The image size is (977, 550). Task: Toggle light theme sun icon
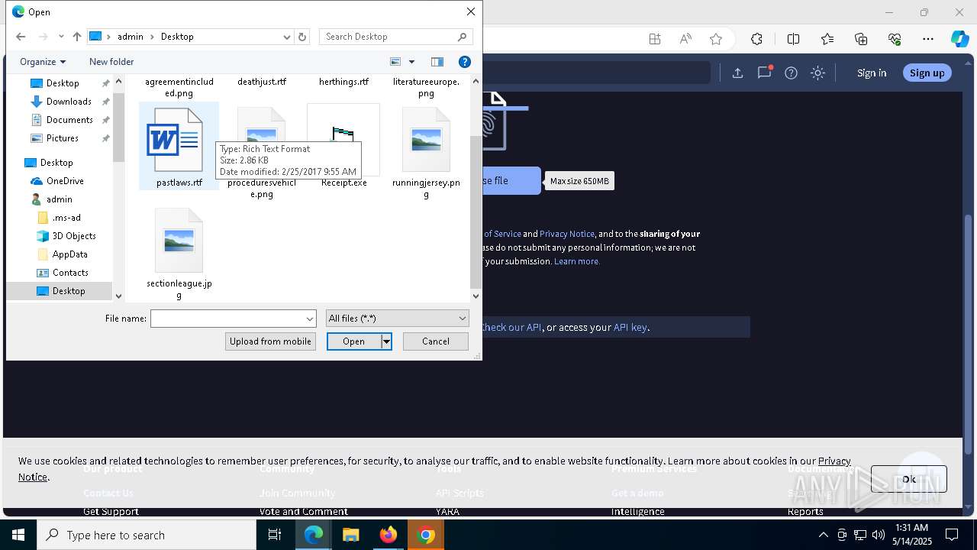coord(817,73)
